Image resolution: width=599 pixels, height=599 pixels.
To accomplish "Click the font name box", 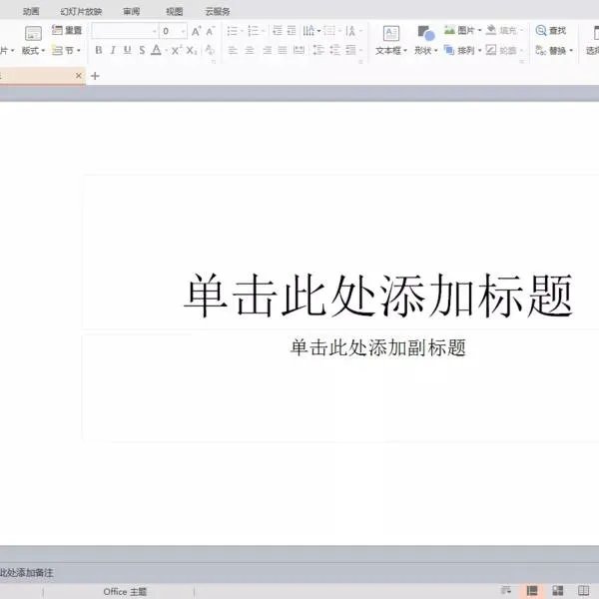I will [x=126, y=31].
